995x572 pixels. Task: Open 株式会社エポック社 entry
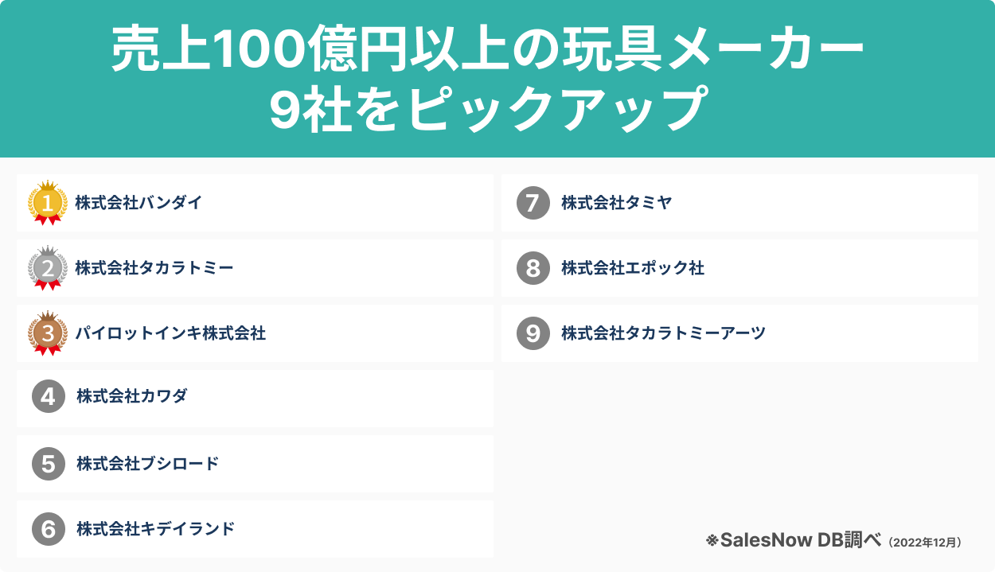point(633,268)
